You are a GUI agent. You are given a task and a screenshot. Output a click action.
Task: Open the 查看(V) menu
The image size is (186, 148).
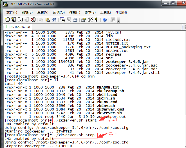(x=43, y=12)
